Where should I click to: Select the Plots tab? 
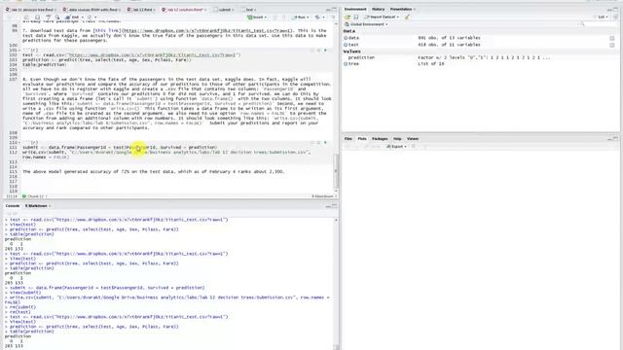point(362,139)
